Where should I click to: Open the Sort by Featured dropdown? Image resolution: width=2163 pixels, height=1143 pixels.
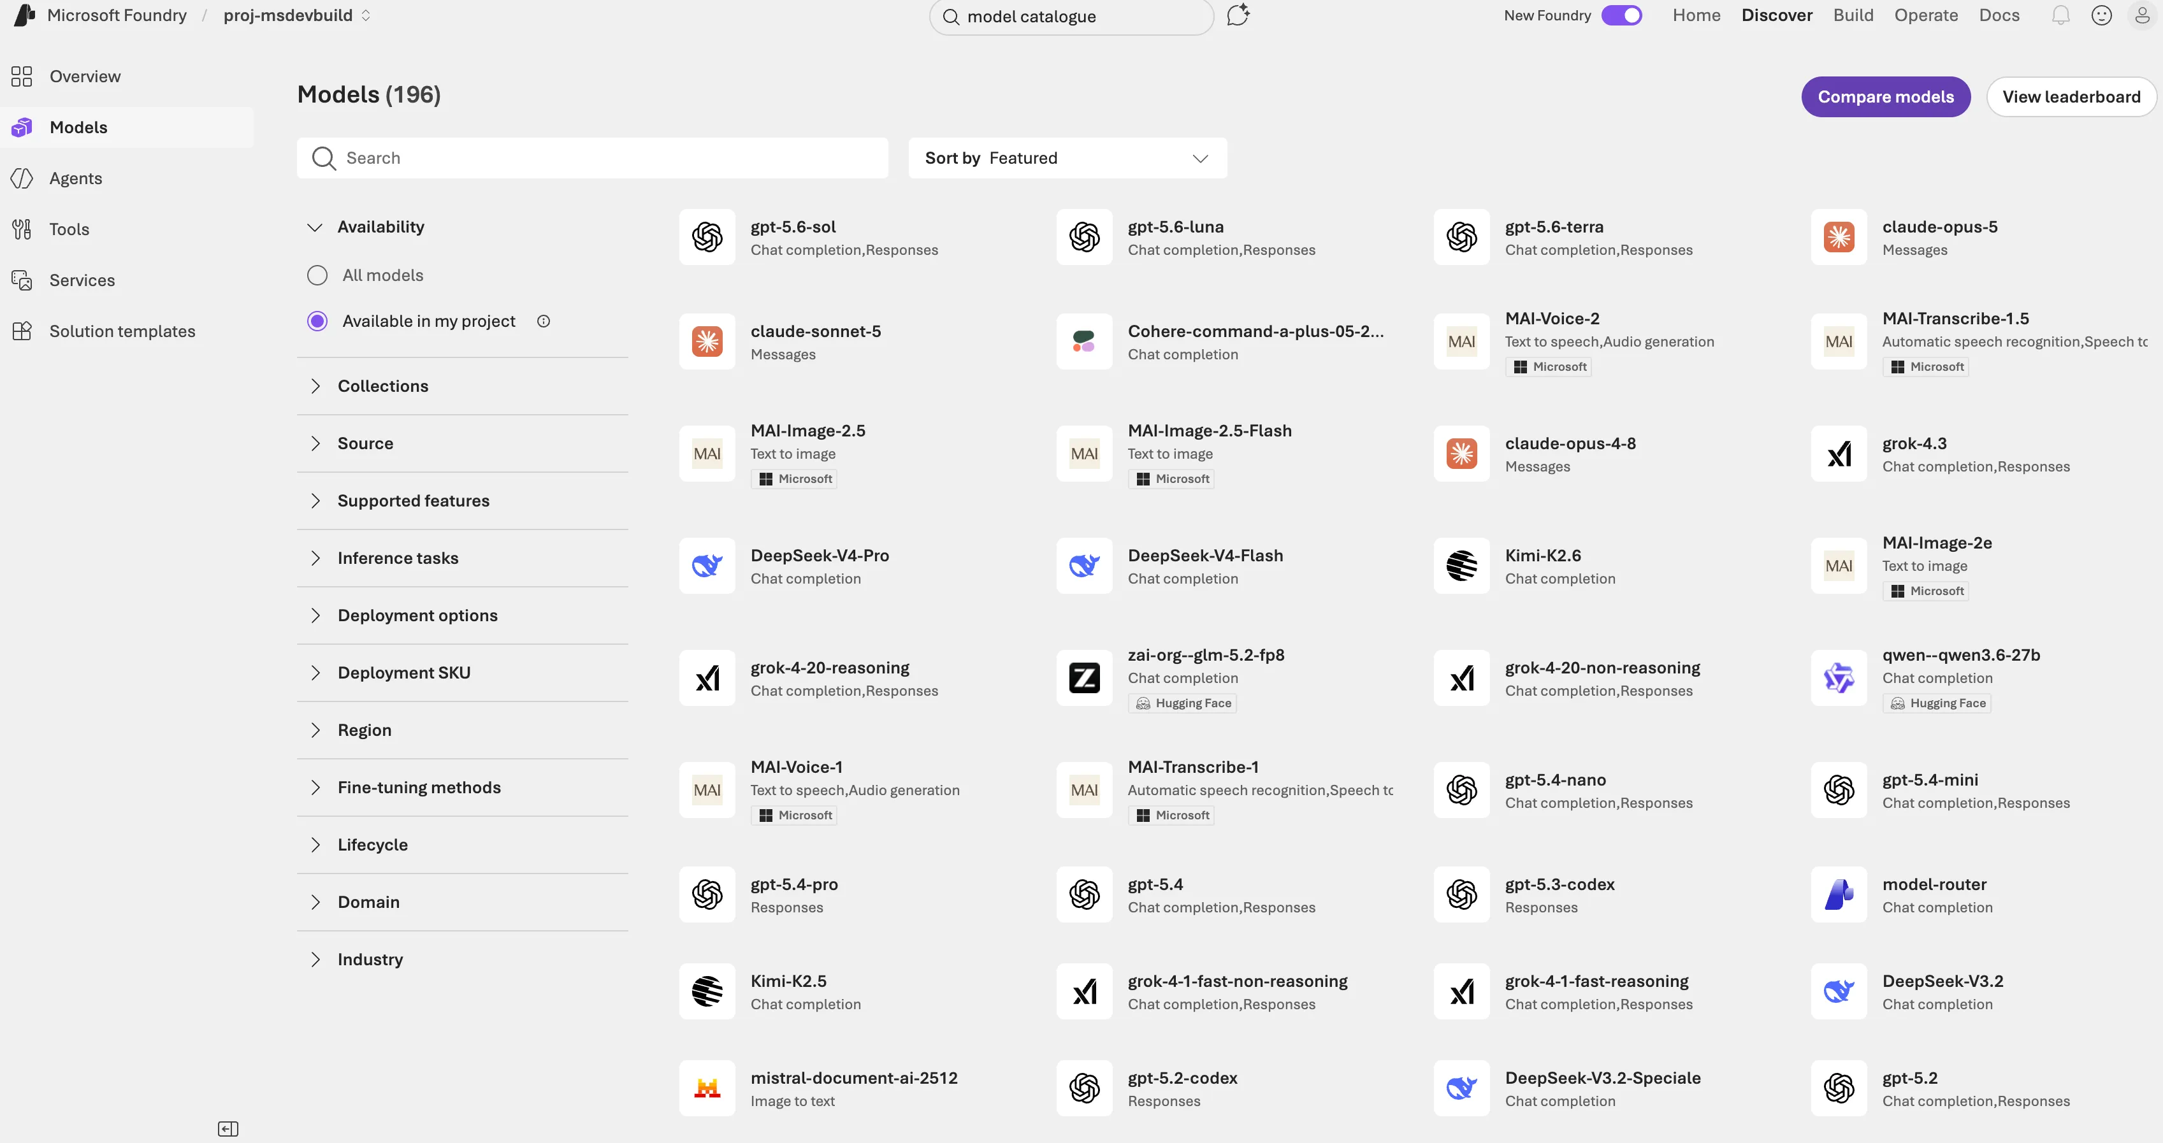click(1067, 158)
